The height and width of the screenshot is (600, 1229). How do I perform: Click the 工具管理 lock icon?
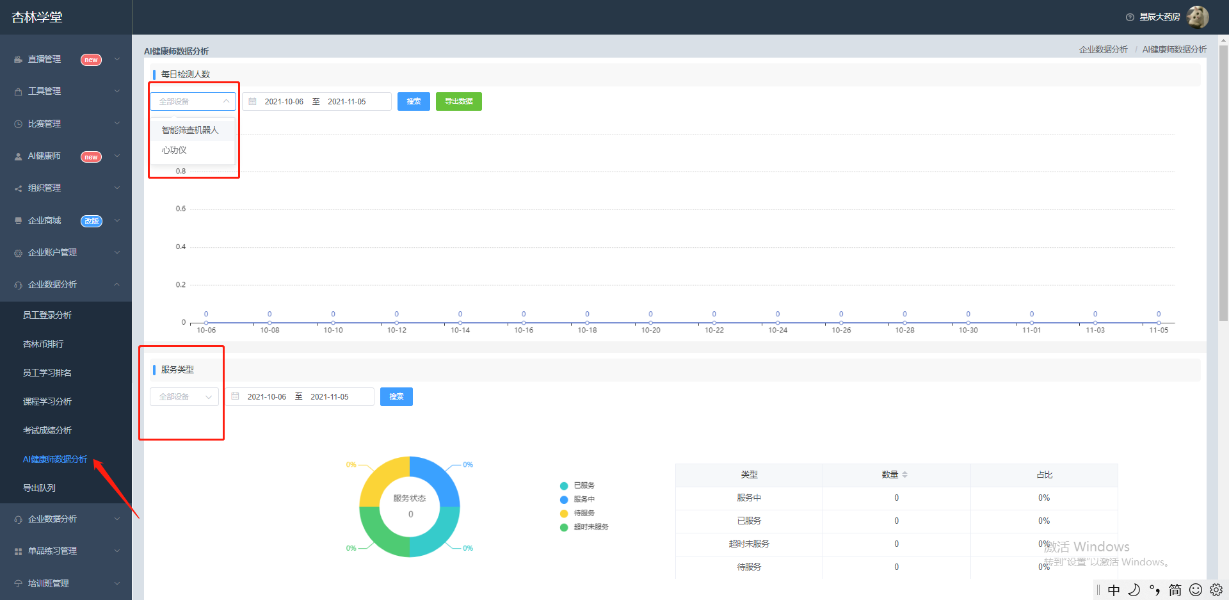click(x=18, y=92)
